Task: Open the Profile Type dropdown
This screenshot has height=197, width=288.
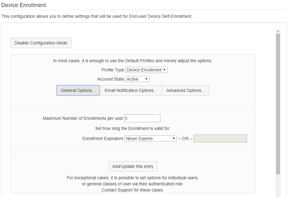Action: click(146, 70)
